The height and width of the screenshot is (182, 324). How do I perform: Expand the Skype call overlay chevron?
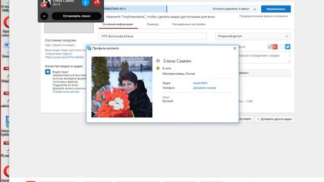click(44, 16)
